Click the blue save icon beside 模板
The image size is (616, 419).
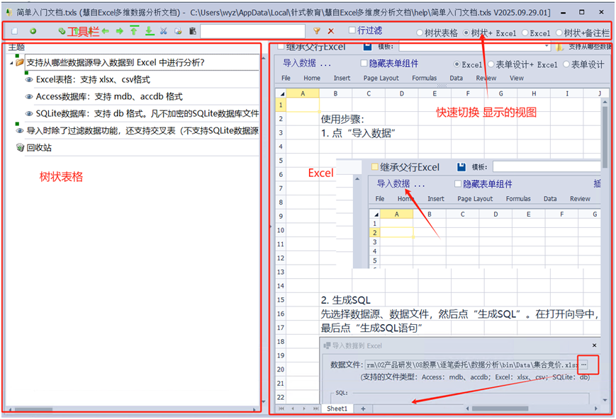pos(367,47)
